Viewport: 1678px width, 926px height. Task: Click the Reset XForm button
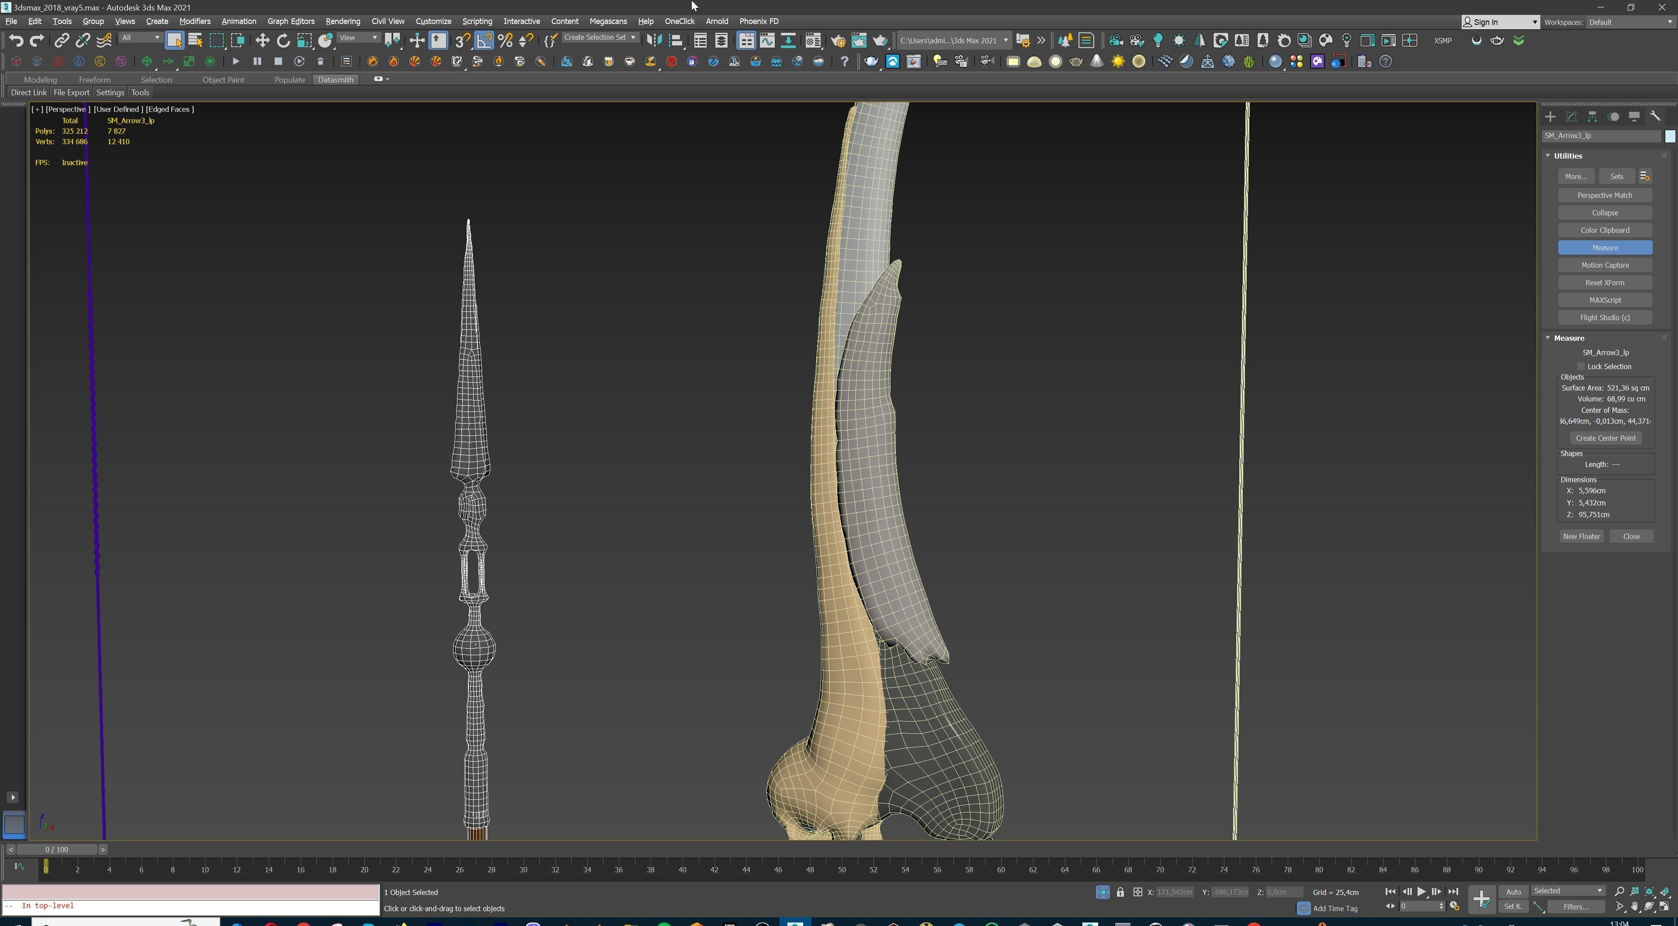pyautogui.click(x=1605, y=283)
